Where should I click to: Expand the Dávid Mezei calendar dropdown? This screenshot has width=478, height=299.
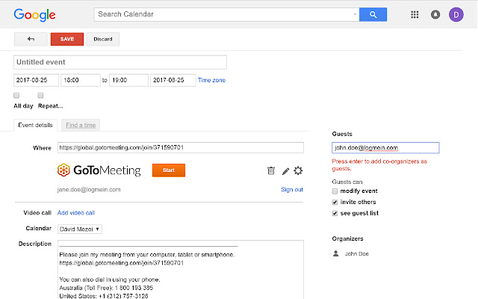[80, 229]
